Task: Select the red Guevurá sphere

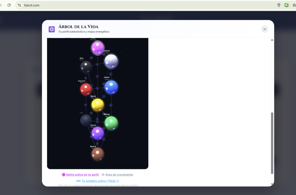Action: (x=86, y=89)
